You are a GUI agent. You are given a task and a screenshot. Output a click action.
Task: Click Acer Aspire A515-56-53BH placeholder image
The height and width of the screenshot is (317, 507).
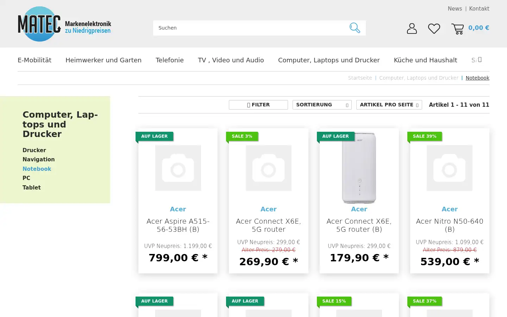tap(178, 168)
